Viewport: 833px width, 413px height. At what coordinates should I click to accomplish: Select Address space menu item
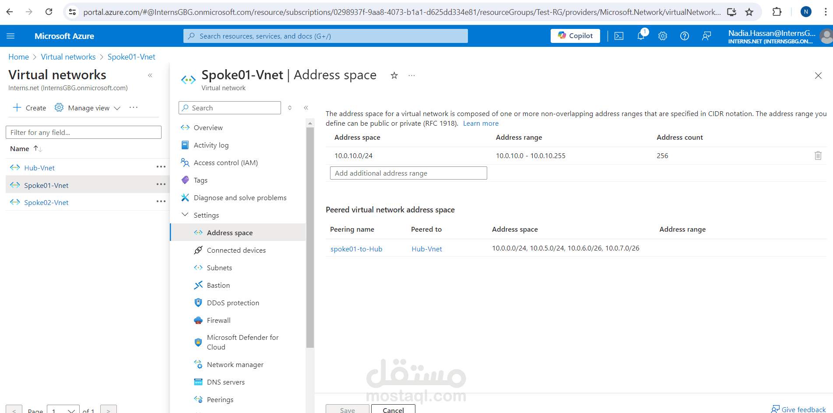pyautogui.click(x=238, y=233)
